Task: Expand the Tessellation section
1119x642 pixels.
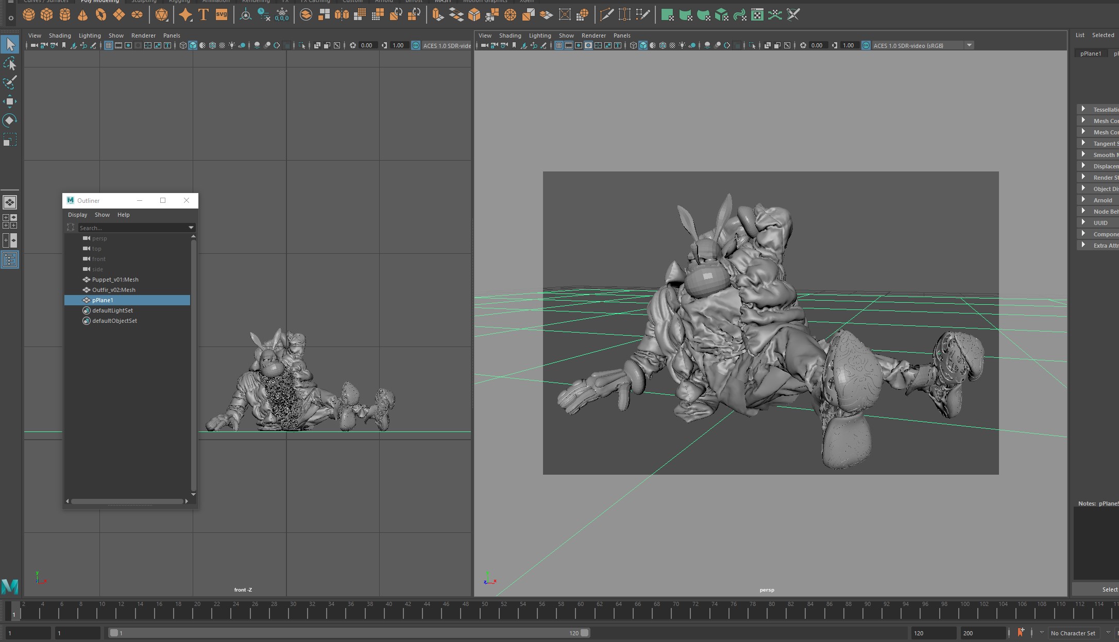Action: pos(1083,109)
